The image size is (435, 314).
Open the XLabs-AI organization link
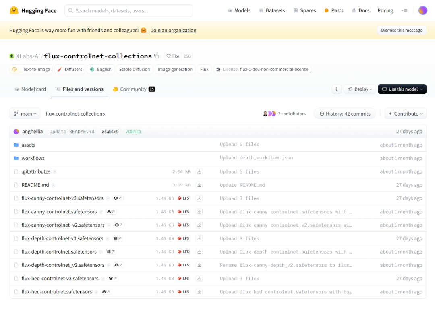click(28, 56)
